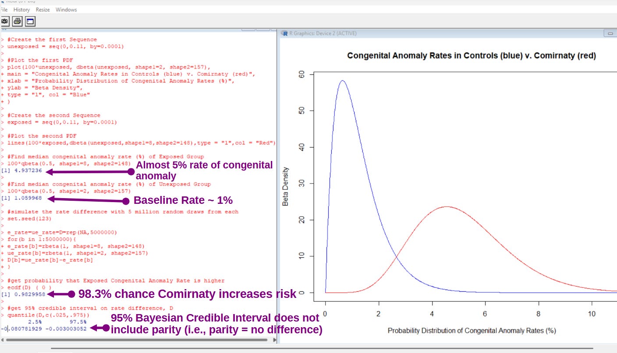Click the x-axis label 'Probability Distribution of Congenital Anomaly Rates (%)'
The width and height of the screenshot is (617, 353).
click(x=472, y=331)
